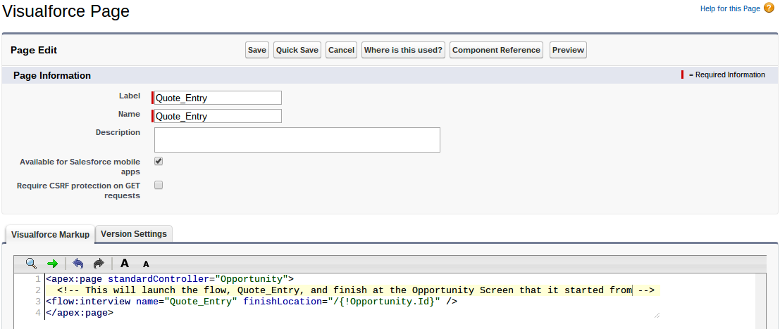Redo the edit using the redo arrow
This screenshot has width=780, height=329.
[99, 264]
